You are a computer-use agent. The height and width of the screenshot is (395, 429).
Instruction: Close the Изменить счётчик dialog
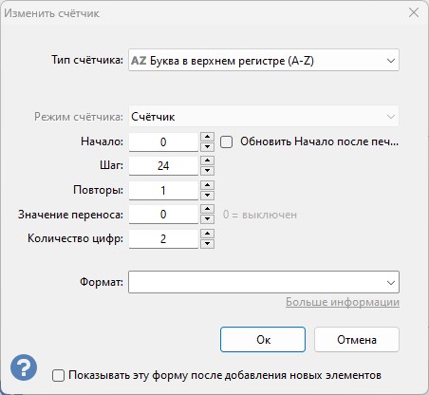(x=414, y=13)
